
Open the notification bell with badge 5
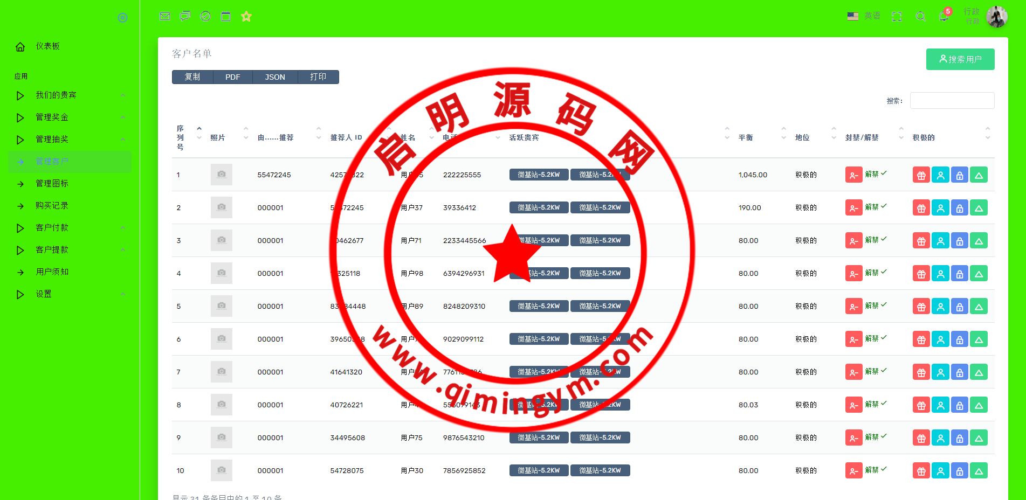tap(944, 16)
